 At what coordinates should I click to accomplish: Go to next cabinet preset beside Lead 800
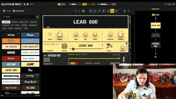point(46,51)
